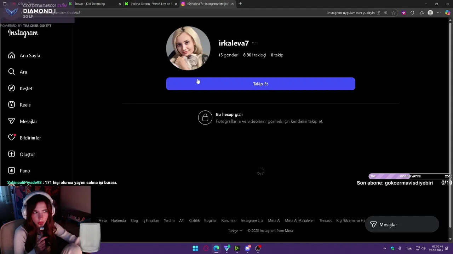This screenshot has height=254, width=453.
Task: Click the private account lock icon
Action: pyautogui.click(x=205, y=118)
